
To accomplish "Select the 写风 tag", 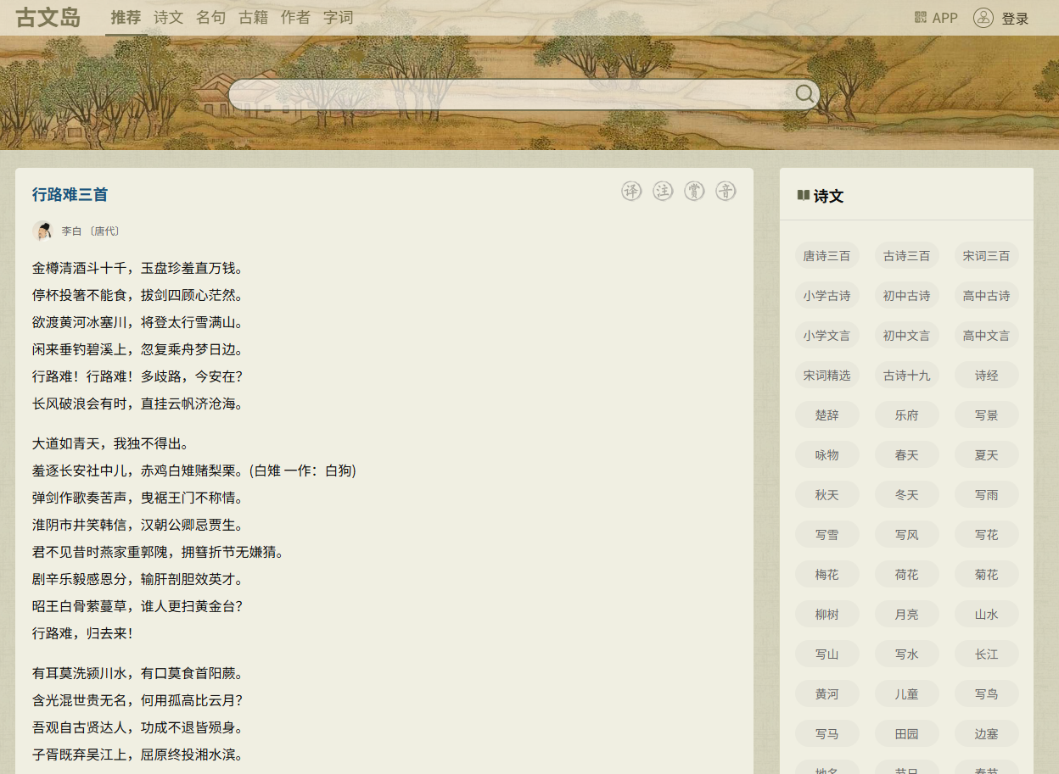I will [907, 535].
